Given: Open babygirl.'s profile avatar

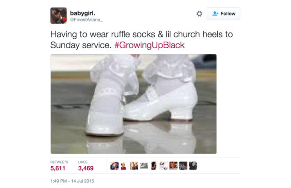Looking at the screenshot, I should [x=59, y=15].
